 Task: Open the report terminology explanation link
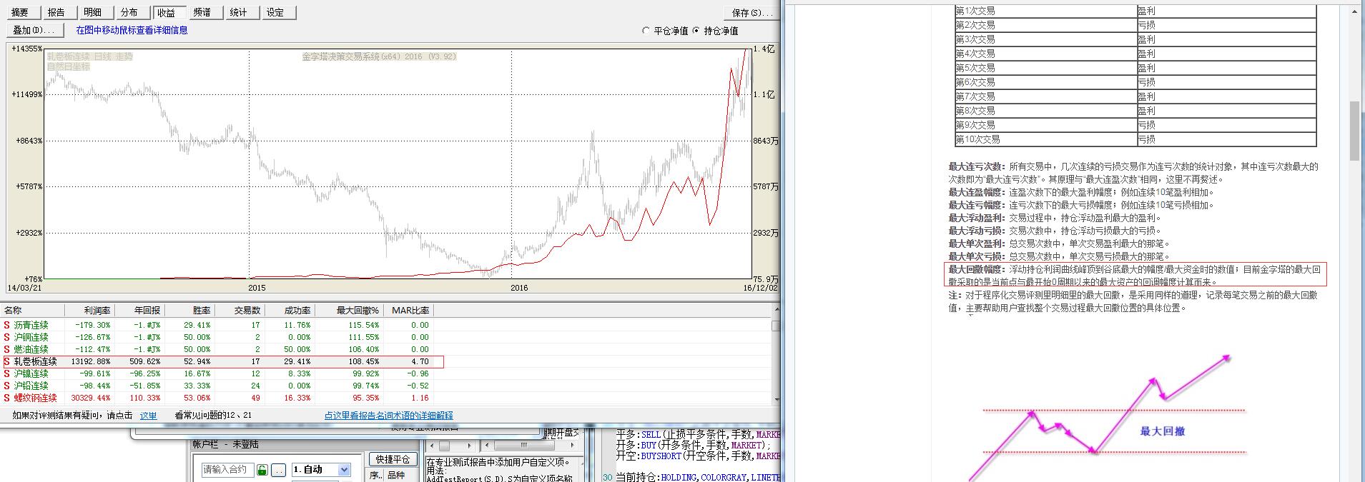[388, 416]
